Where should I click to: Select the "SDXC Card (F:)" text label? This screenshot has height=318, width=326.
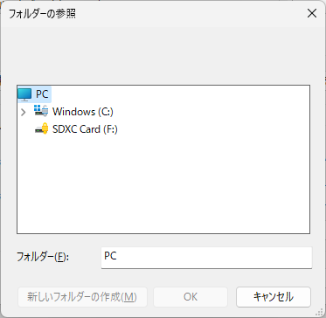click(85, 129)
